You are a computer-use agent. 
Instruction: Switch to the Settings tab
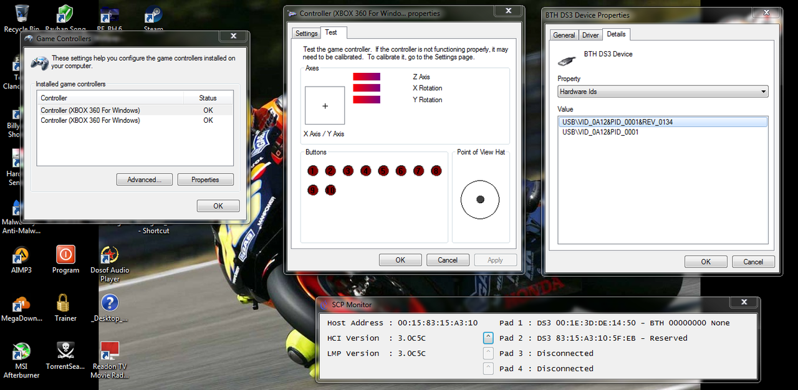click(x=306, y=33)
